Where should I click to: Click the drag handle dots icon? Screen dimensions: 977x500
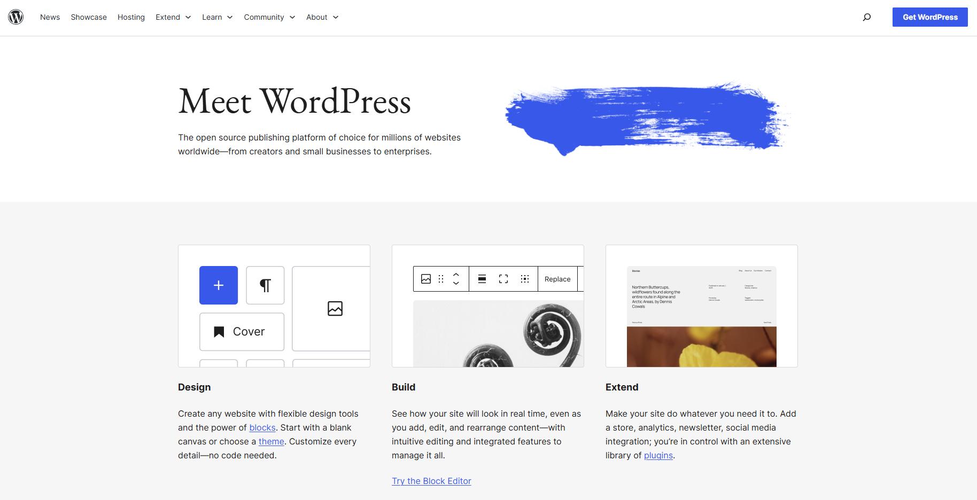tap(441, 279)
